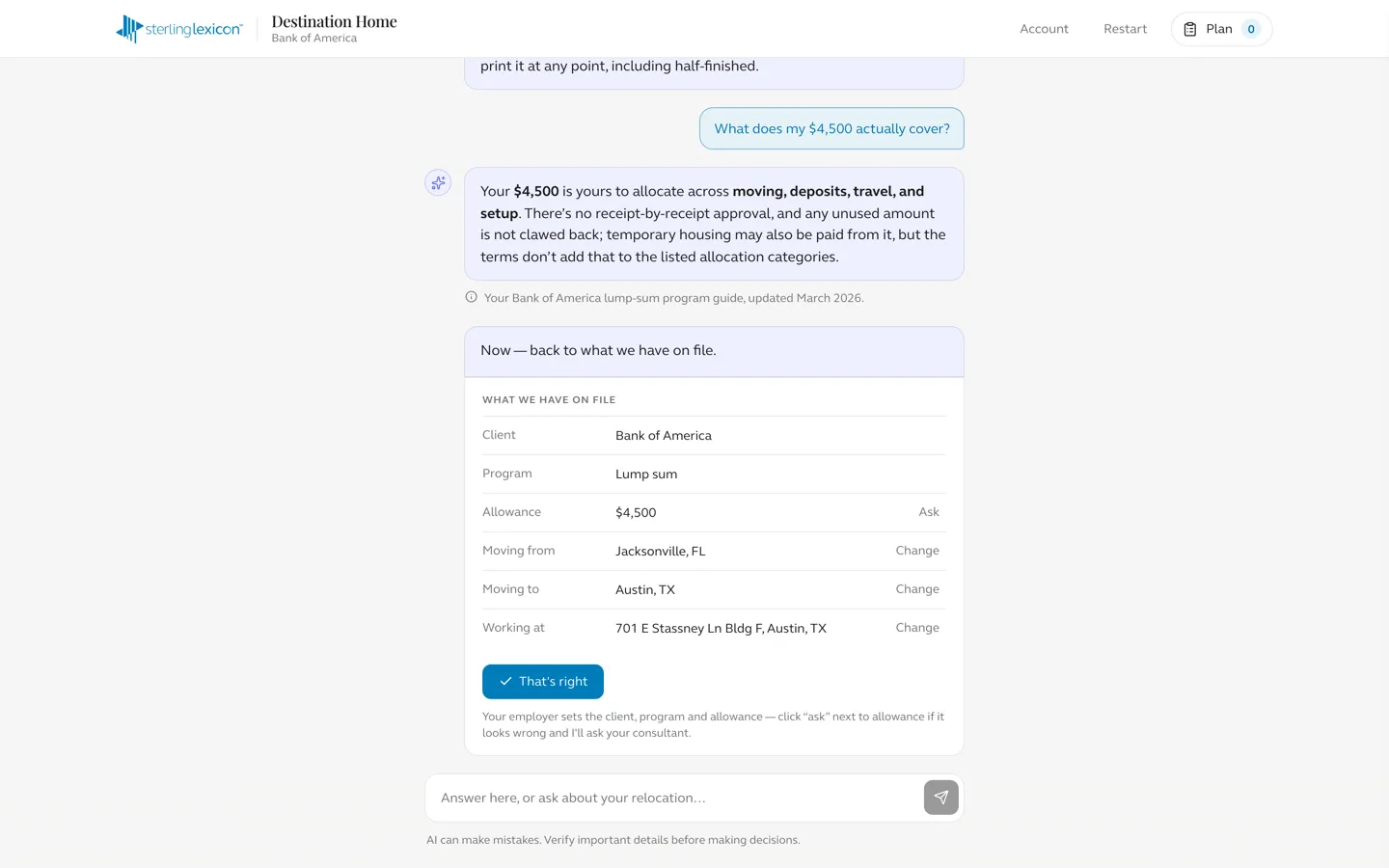Open the Account menu item
Screen dimensions: 1389x868
pos(1044,29)
